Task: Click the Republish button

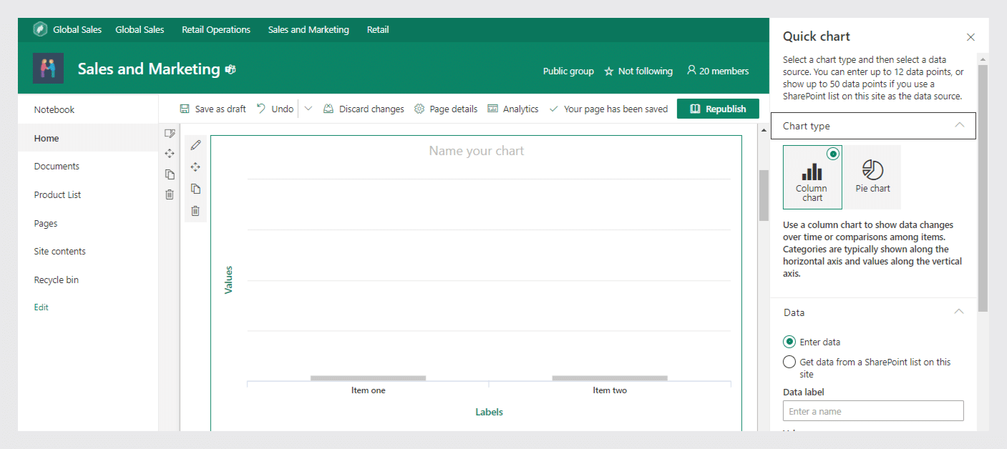Action: (x=718, y=109)
